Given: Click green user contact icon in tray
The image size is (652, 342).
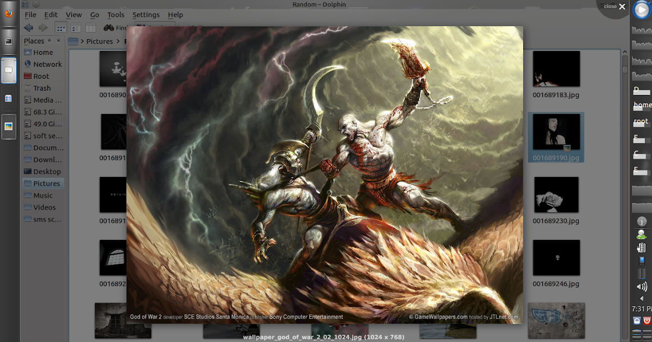Looking at the screenshot, I should 642,235.
